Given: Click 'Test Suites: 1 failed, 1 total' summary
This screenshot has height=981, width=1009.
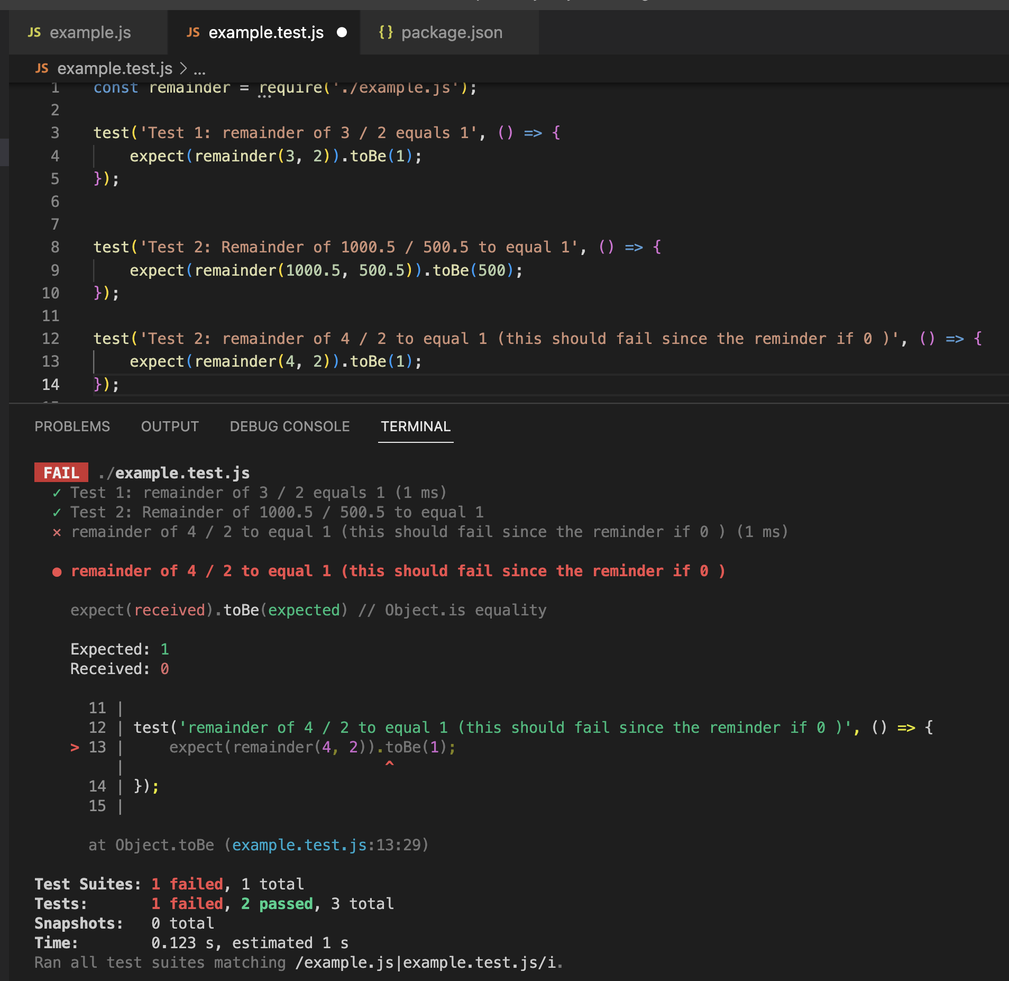Looking at the screenshot, I should (x=169, y=884).
